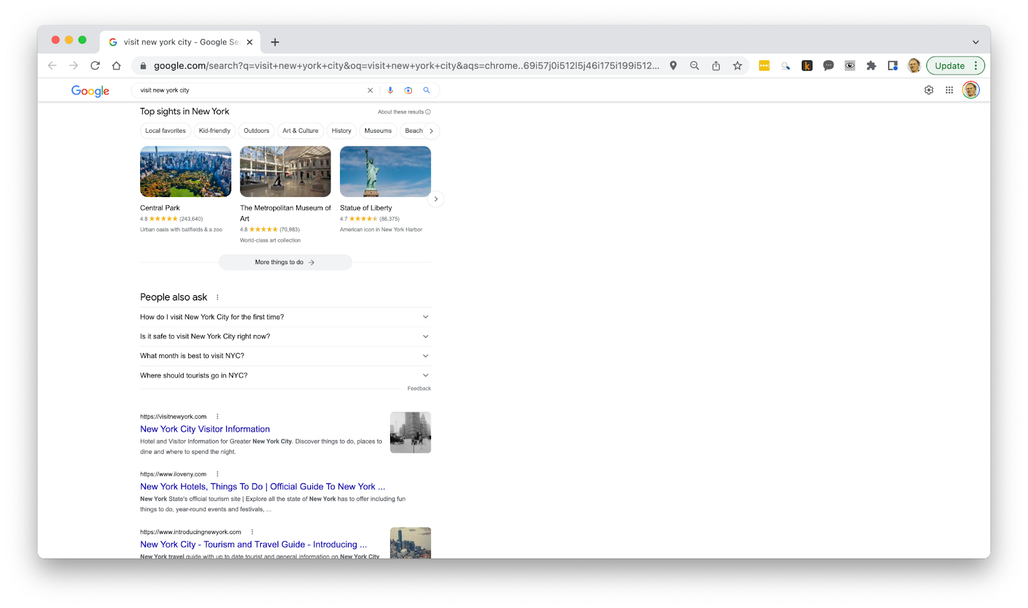Open 'New York Hotels, Things To Do' result
This screenshot has height=608, width=1028.
[263, 487]
